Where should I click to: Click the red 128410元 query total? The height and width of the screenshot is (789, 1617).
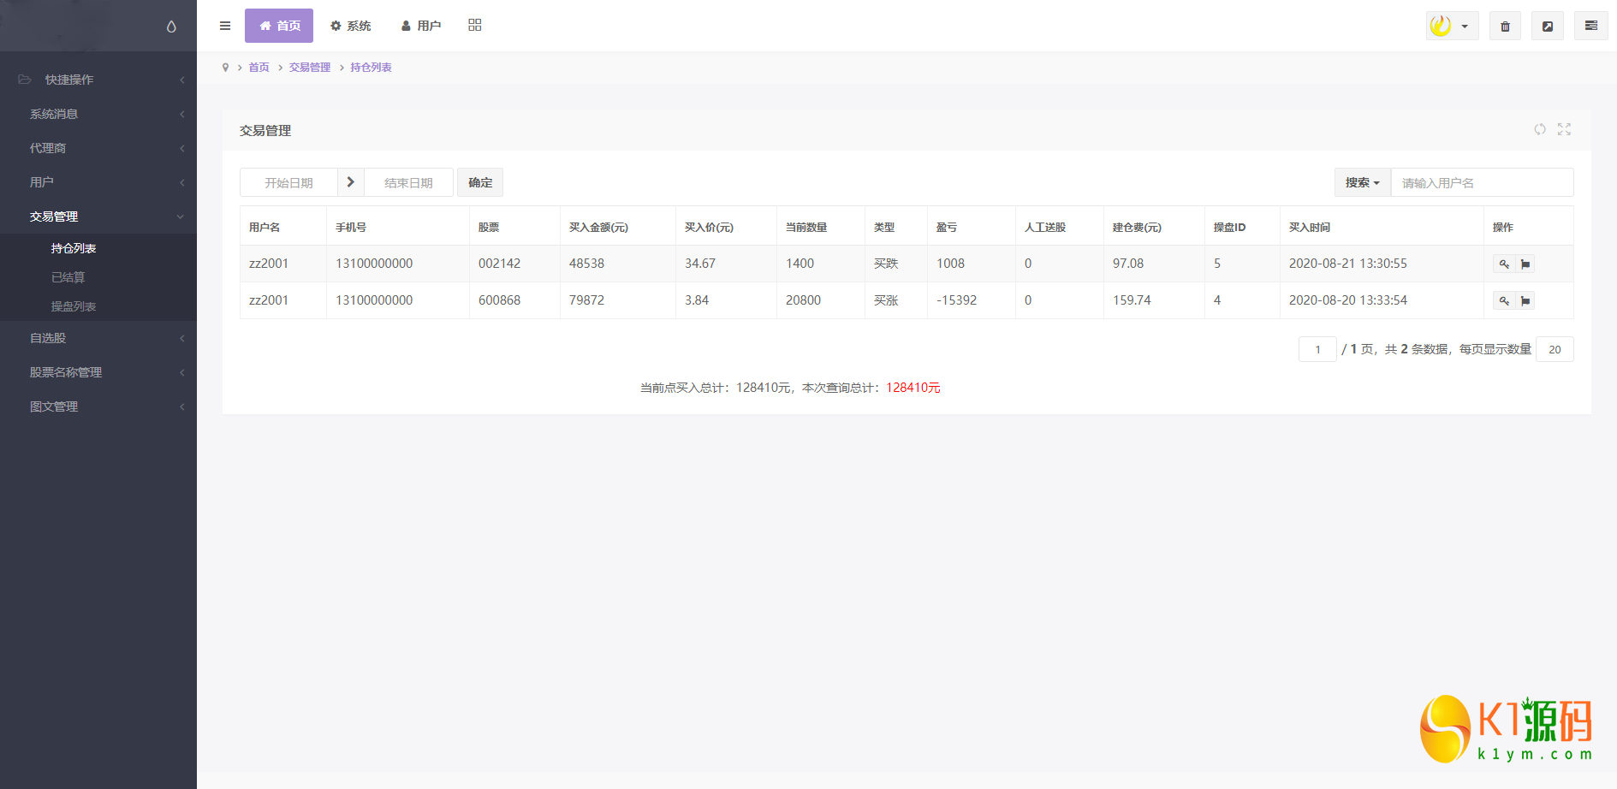[x=913, y=388]
